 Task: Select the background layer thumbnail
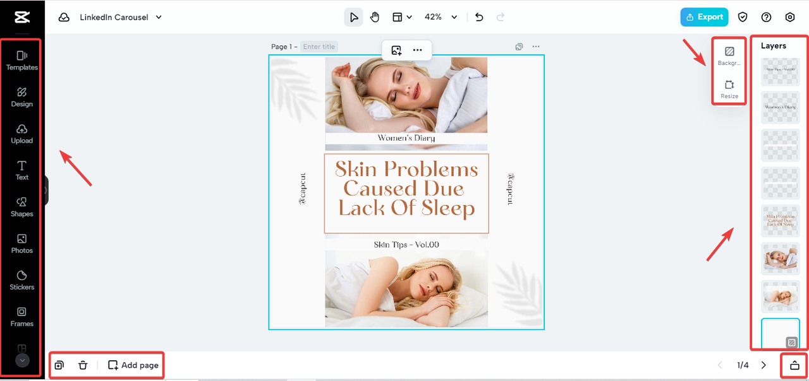point(781,334)
